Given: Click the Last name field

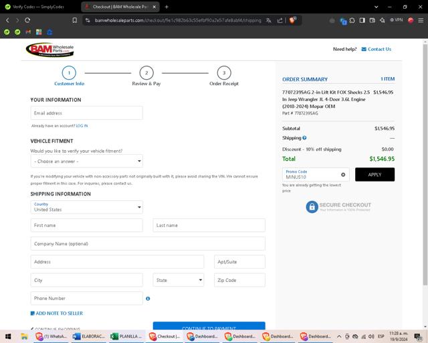Looking at the screenshot, I should tap(209, 225).
